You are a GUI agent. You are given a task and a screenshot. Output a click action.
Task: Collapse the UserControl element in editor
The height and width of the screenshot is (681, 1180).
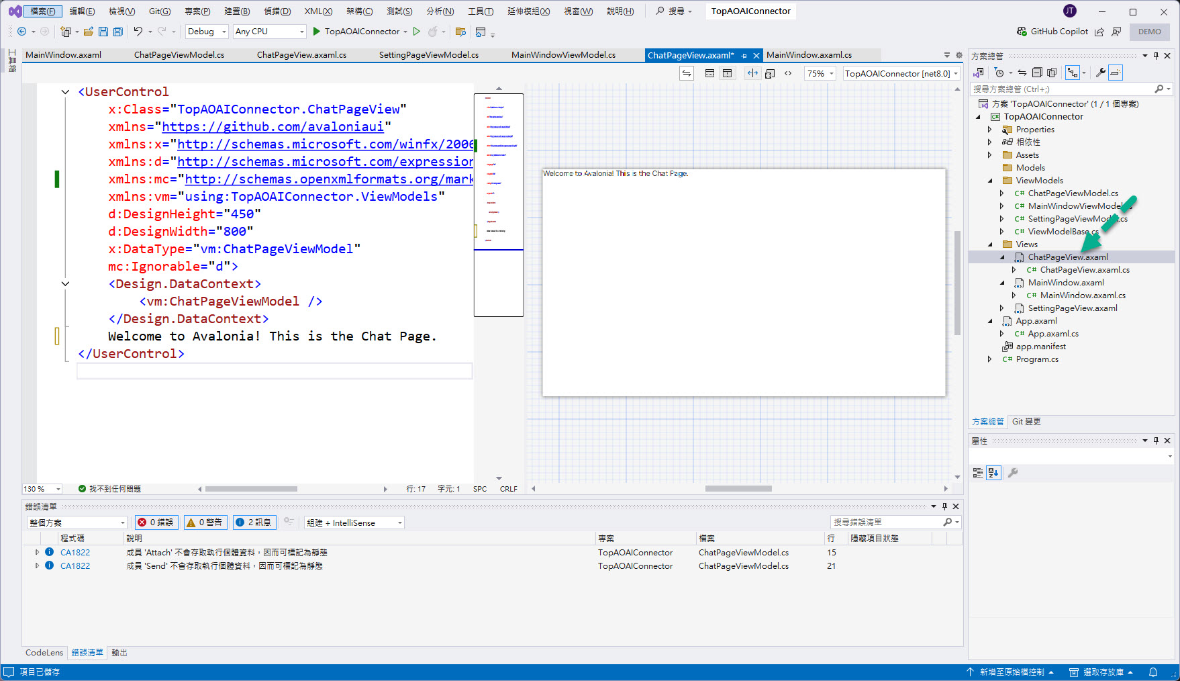(x=65, y=92)
